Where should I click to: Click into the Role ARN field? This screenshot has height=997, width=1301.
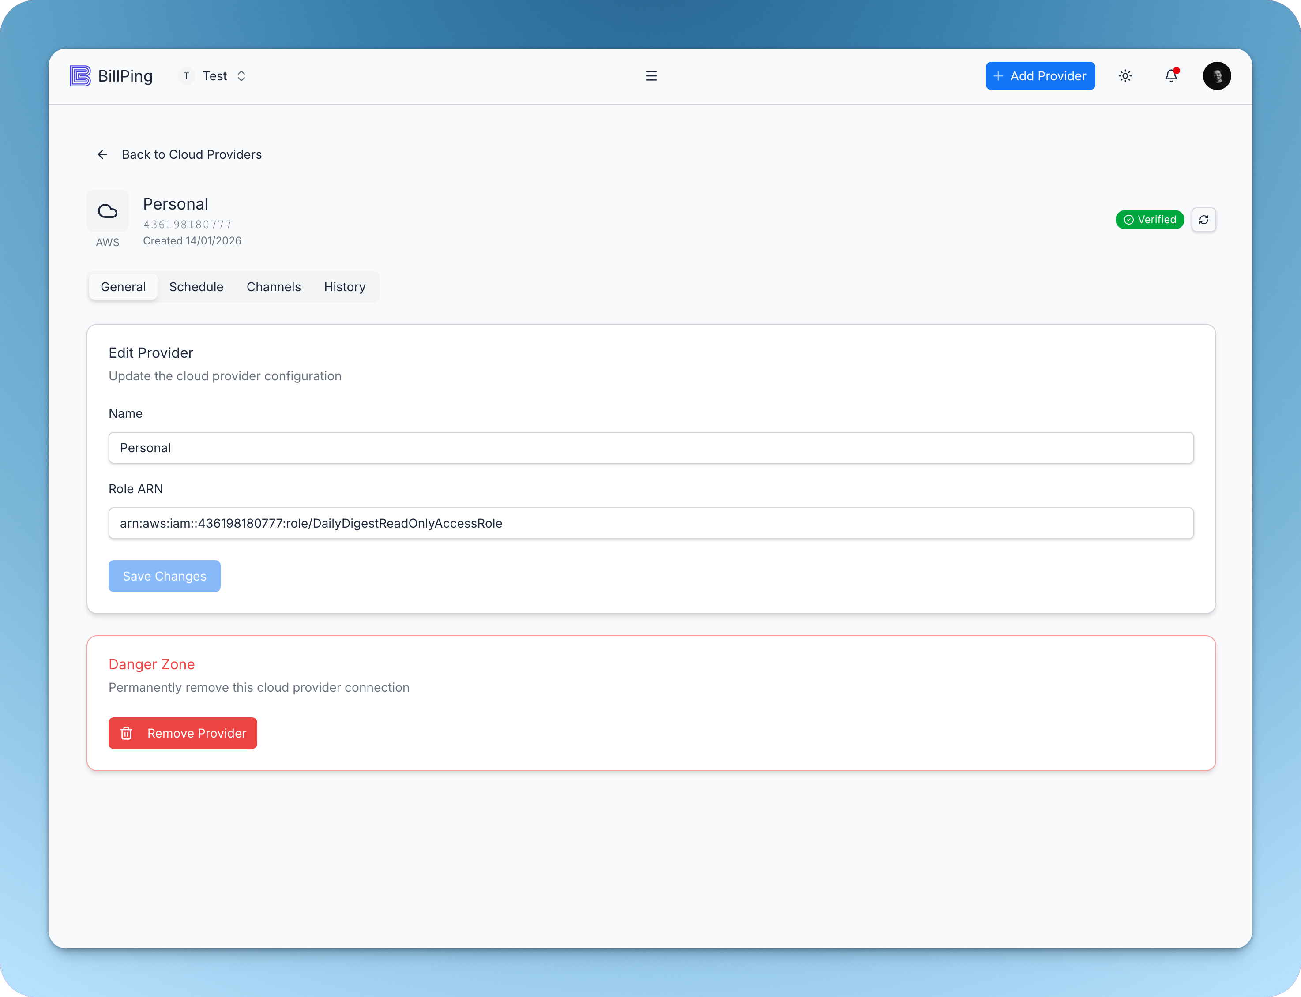tap(650, 523)
